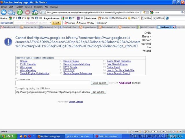Click the Yahoo pages indexed icon showing 36
Image resolution: width=185 pixels, height=139 pixels.
tap(78, 18)
